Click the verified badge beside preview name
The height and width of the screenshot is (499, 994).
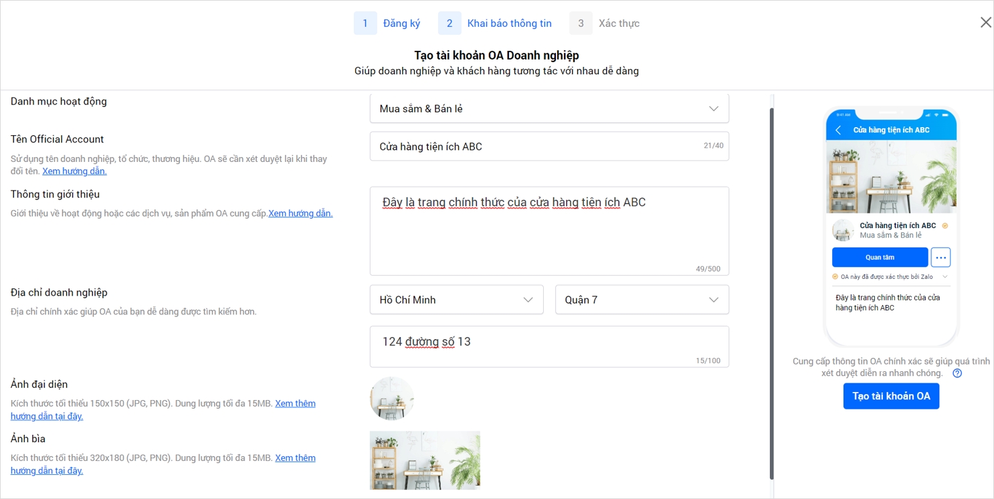[945, 226]
